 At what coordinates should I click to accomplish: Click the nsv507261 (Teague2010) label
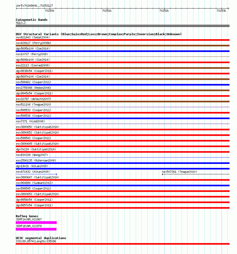click(x=179, y=172)
